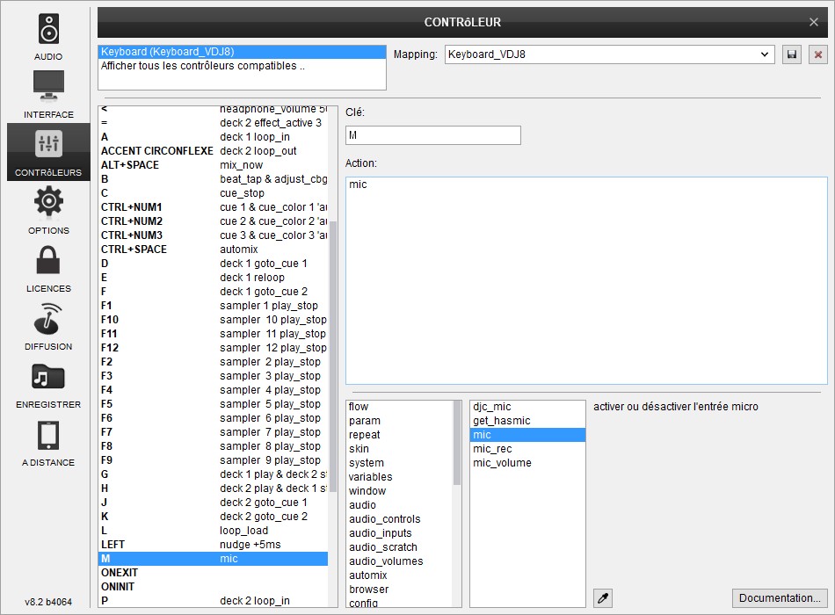835x615 pixels.
Task: Choose the audio_controls action category
Action: [x=399, y=519]
